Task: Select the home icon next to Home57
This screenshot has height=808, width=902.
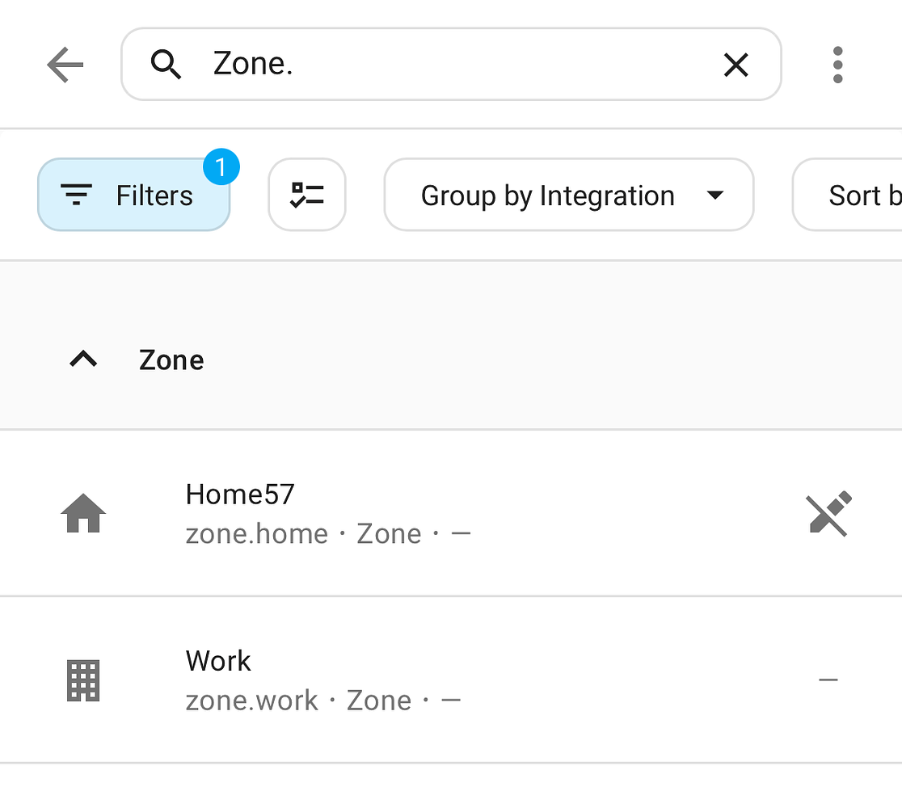Action: click(83, 514)
